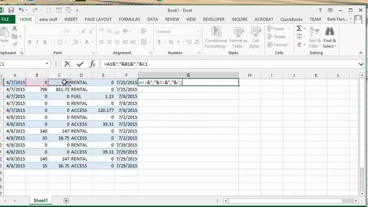This screenshot has width=368, height=207.
Task: Open Barb Hen account menu
Action: tap(340, 19)
